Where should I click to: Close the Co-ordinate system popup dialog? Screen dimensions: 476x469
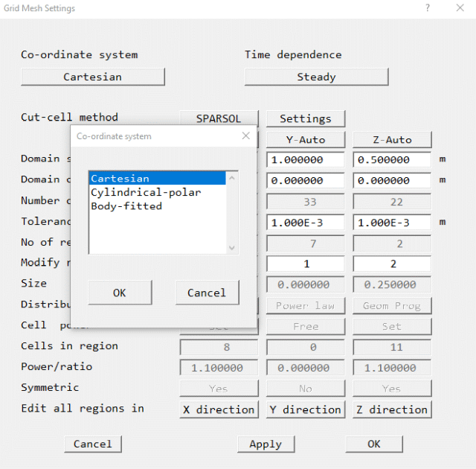[246, 136]
